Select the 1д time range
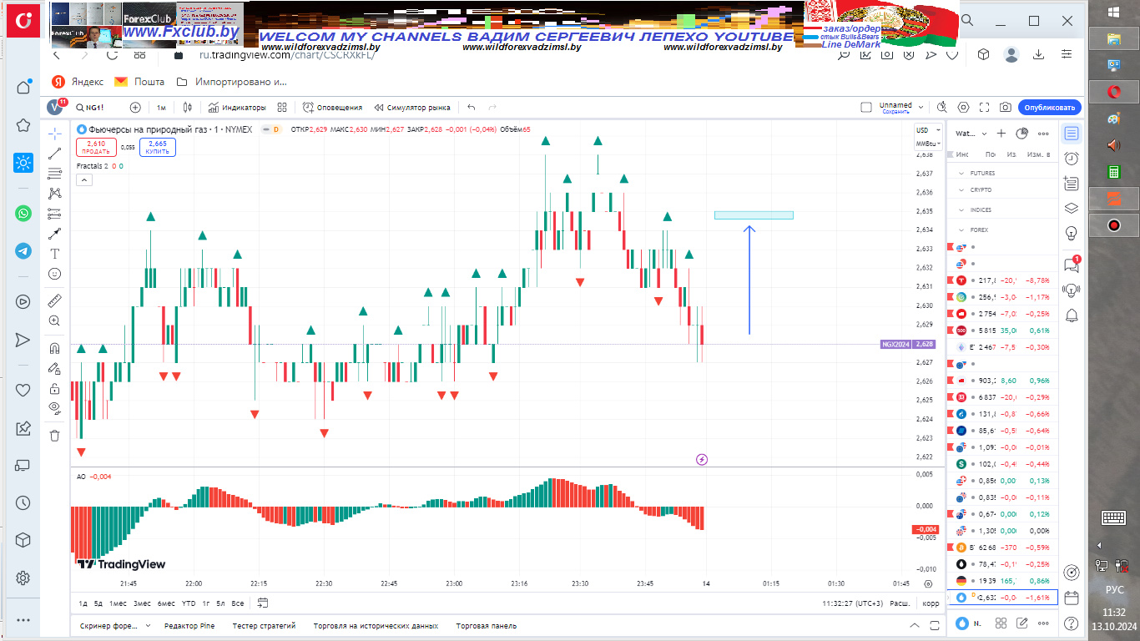Viewport: 1140px width, 641px height. [83, 603]
